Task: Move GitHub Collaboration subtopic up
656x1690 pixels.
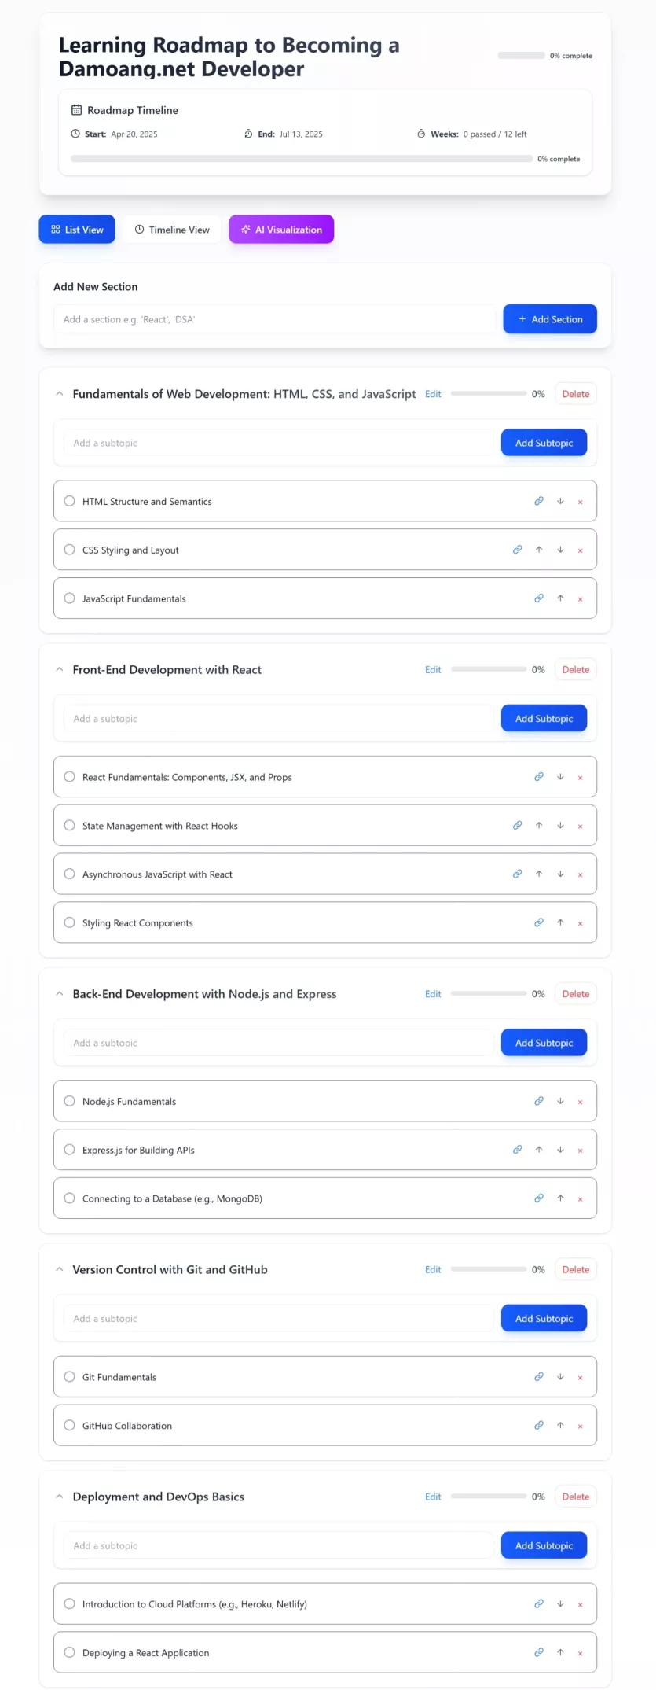Action: click(x=560, y=1426)
